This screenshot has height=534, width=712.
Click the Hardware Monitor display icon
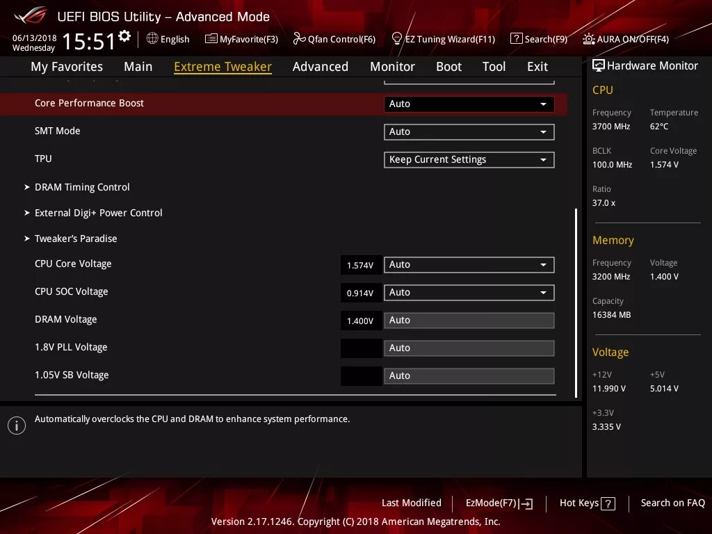(599, 66)
